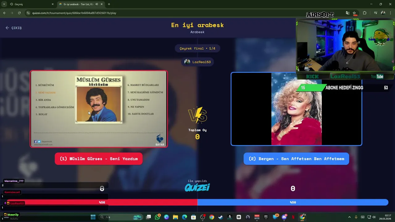Open the Windows Start menu

(x=93, y=217)
